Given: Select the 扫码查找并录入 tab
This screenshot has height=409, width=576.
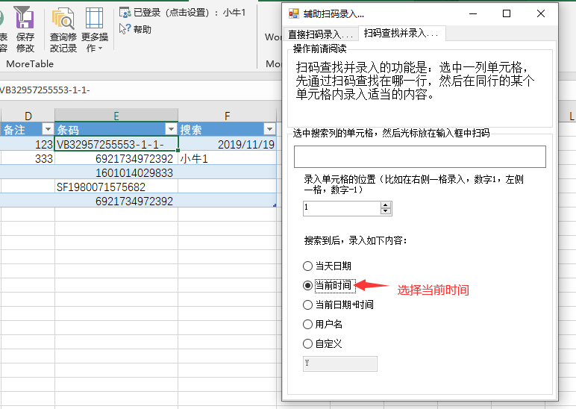Looking at the screenshot, I should point(401,34).
